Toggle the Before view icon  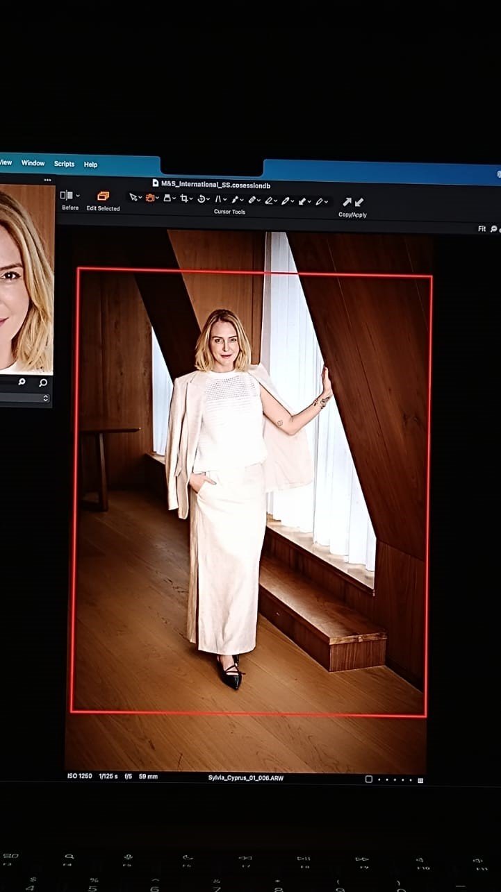[67, 196]
